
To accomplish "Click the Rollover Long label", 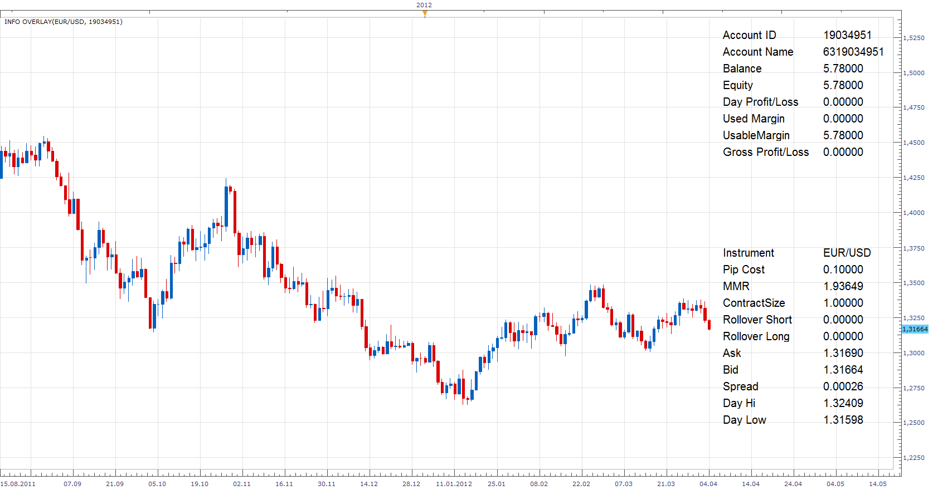I will [756, 336].
